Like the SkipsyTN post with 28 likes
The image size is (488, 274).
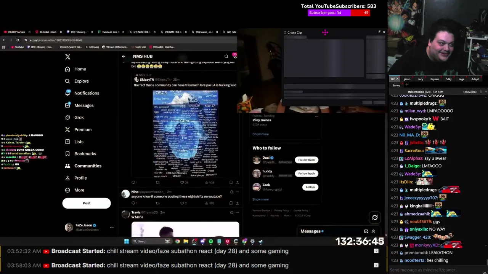pyautogui.click(x=183, y=182)
